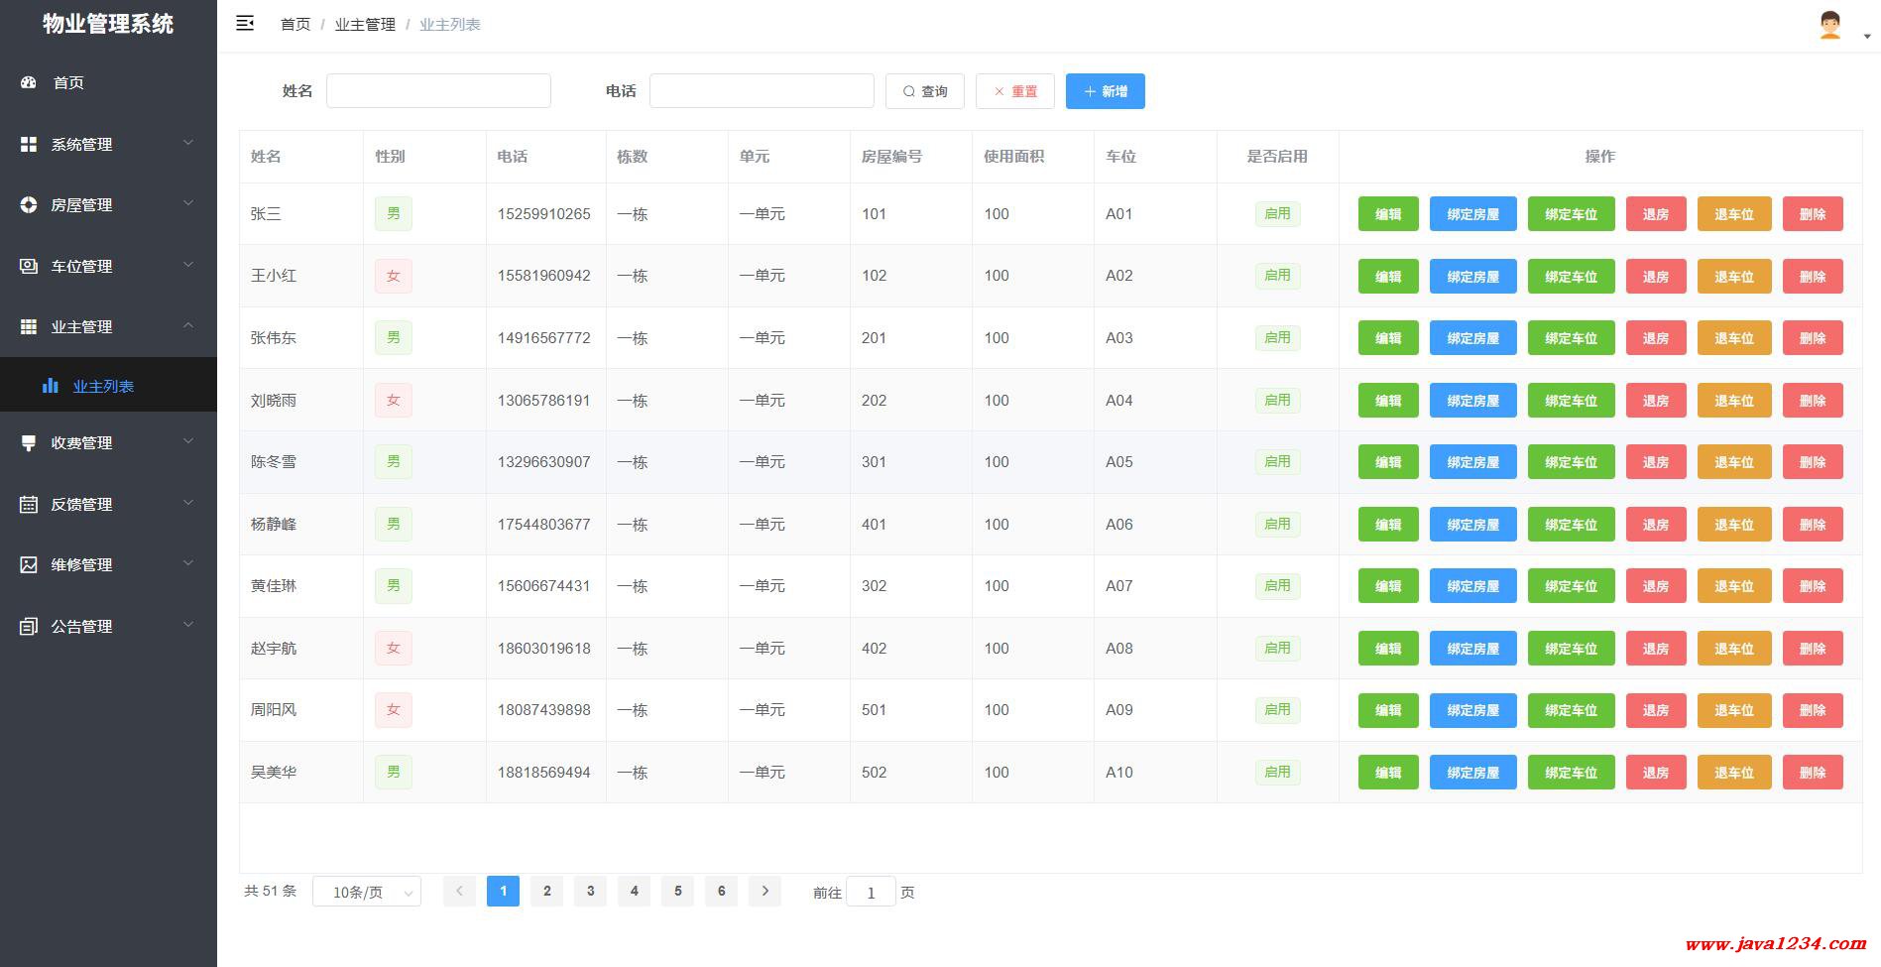Click the 收费管理 icon in sidebar
This screenshot has height=967, width=1881.
point(29,443)
